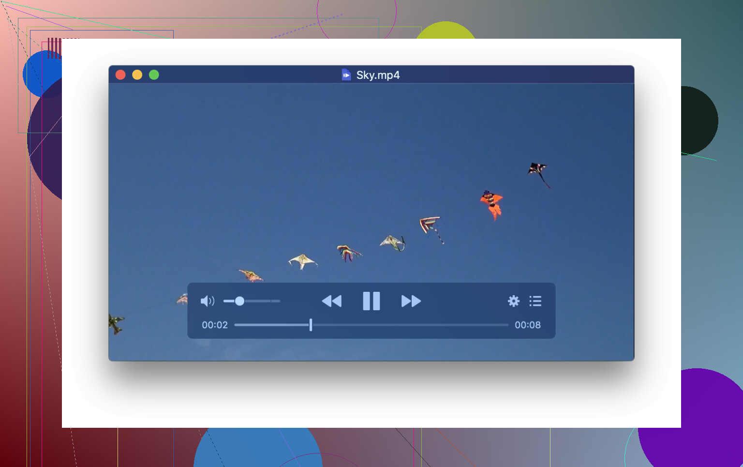Click the playback progress bar handle
This screenshot has width=743, height=467.
pyautogui.click(x=311, y=325)
